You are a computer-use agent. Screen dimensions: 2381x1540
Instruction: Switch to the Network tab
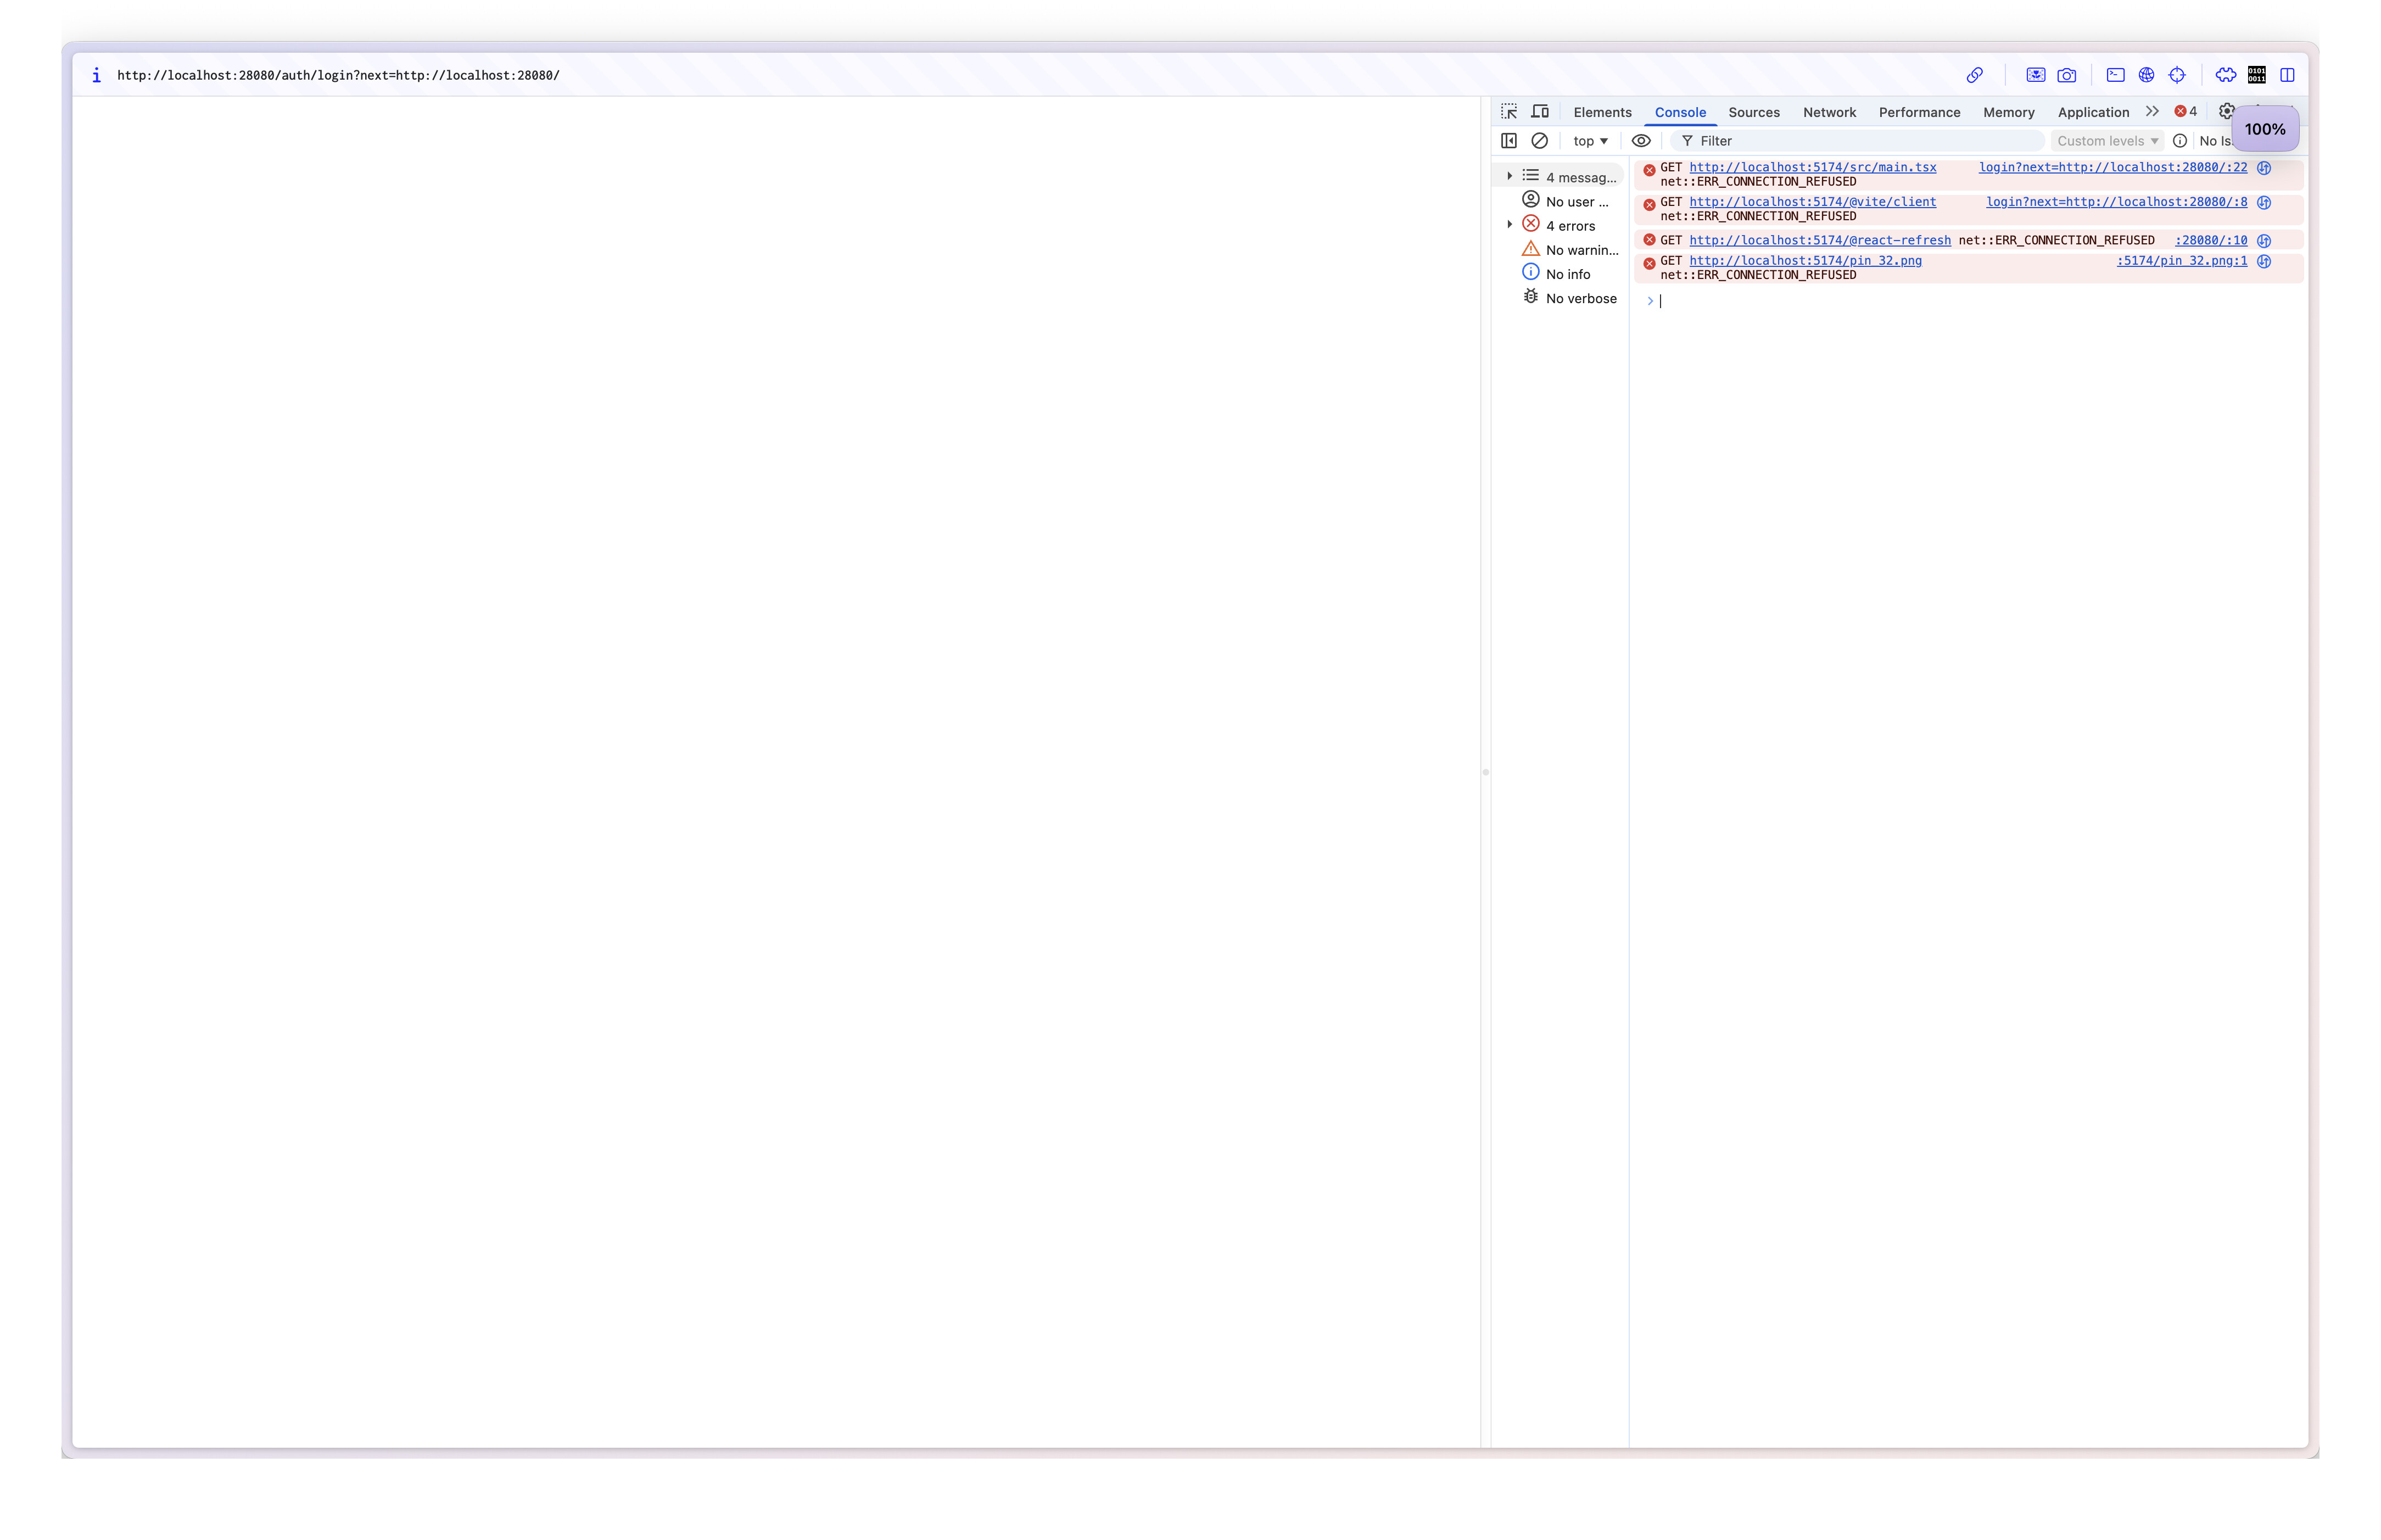pos(1828,113)
